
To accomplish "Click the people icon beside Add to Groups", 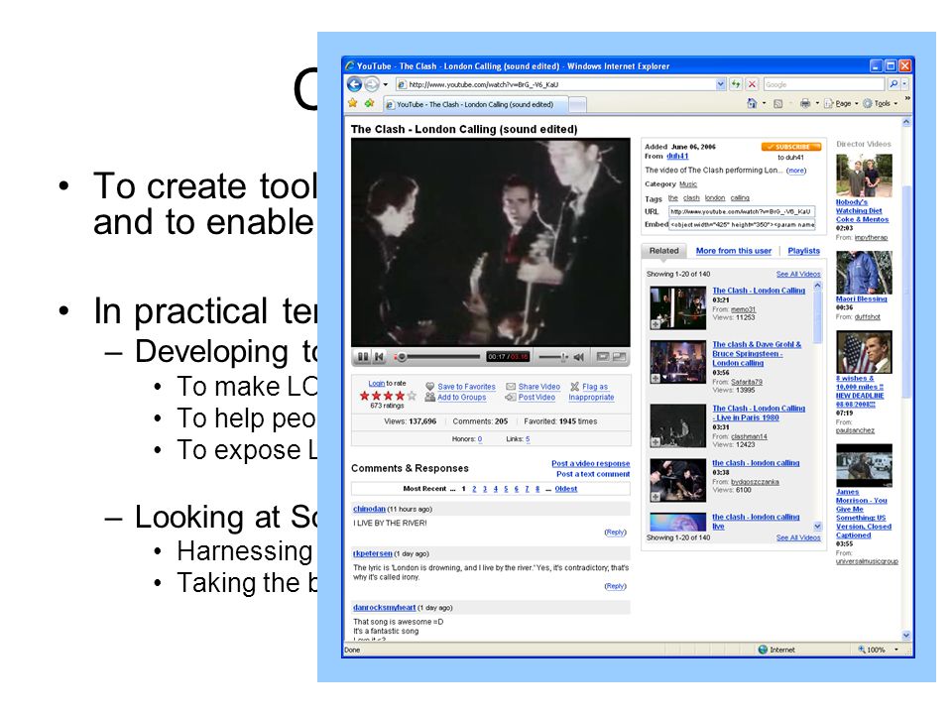I will click(x=429, y=397).
